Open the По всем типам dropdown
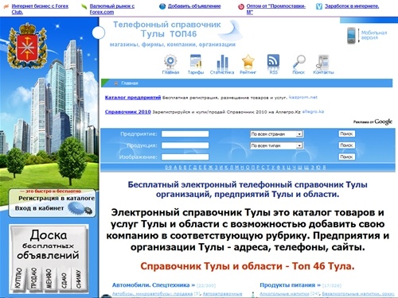The width and height of the screenshot is (398, 298). 276,145
